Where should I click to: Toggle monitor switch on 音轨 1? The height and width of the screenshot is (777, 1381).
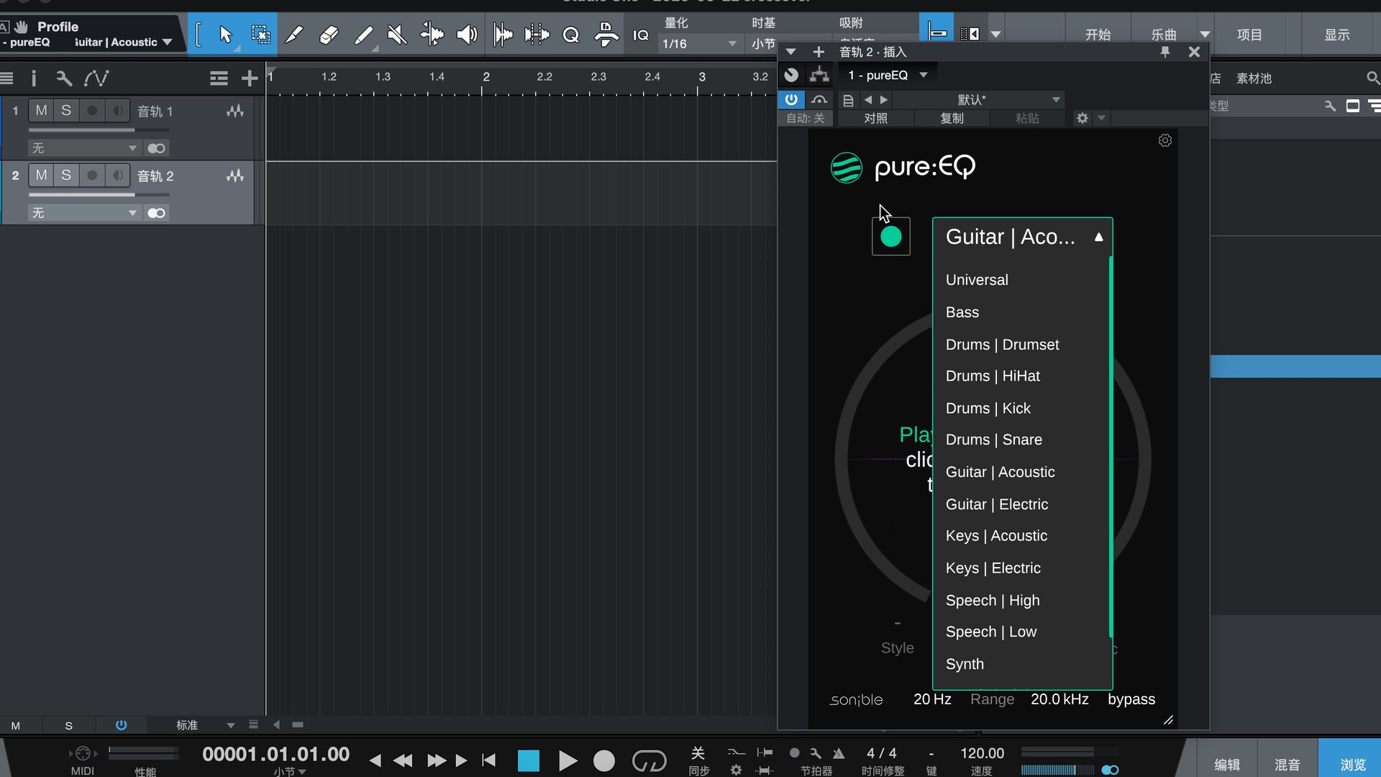117,111
